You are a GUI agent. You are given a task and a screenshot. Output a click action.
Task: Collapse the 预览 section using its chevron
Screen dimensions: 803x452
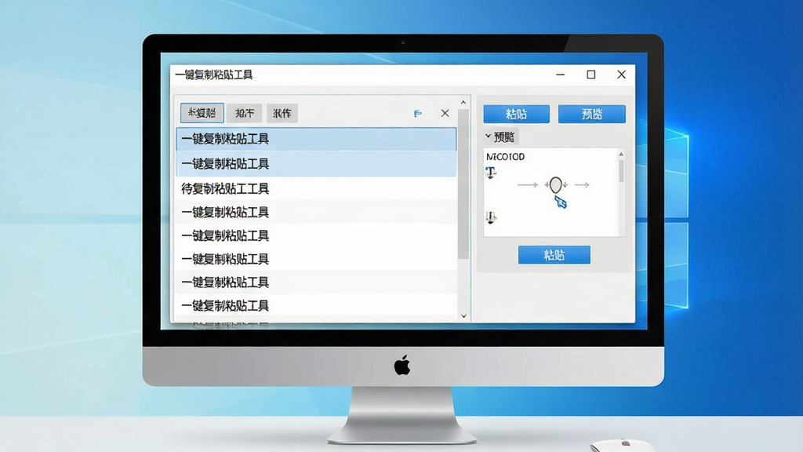pyautogui.click(x=488, y=137)
